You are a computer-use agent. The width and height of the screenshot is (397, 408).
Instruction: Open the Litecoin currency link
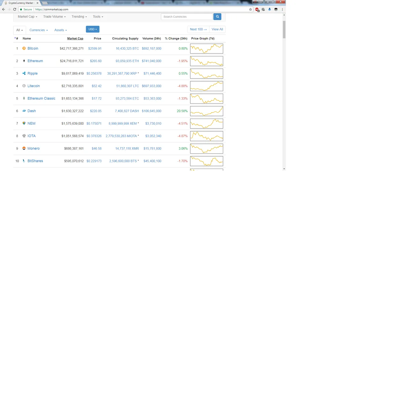click(x=33, y=86)
